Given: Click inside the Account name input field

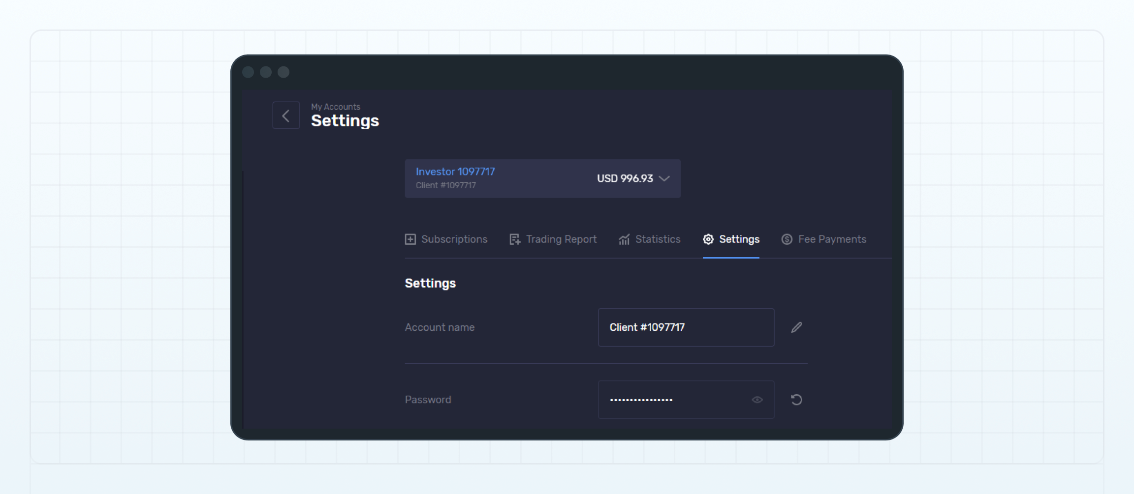Looking at the screenshot, I should pos(686,327).
